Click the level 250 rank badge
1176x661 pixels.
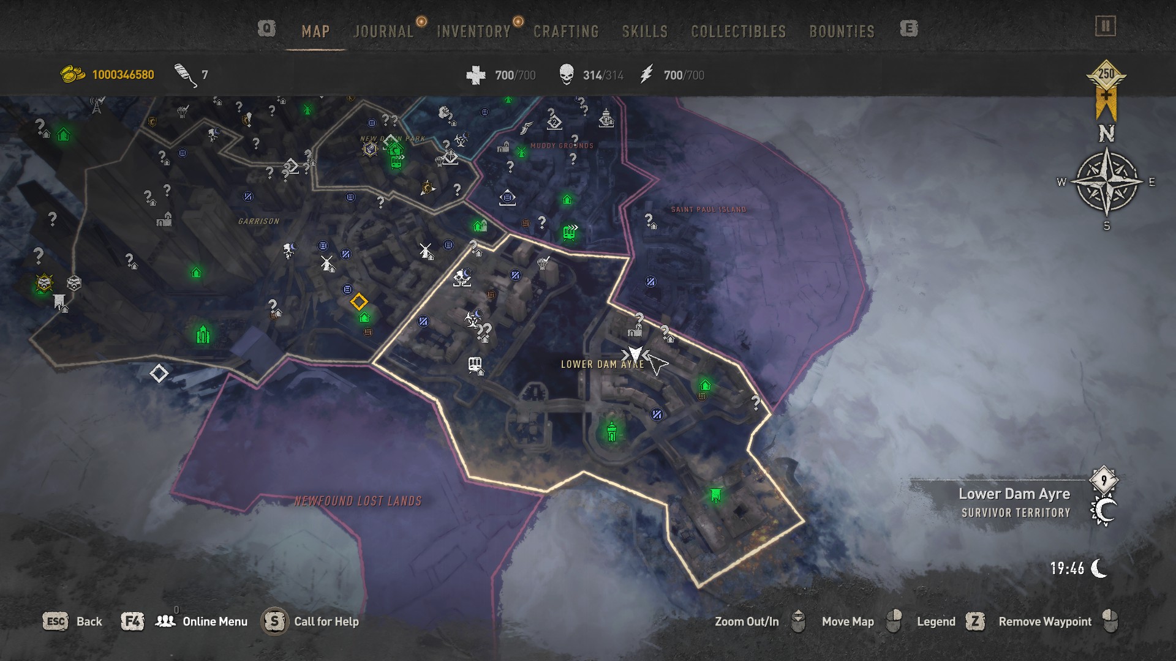click(1106, 90)
